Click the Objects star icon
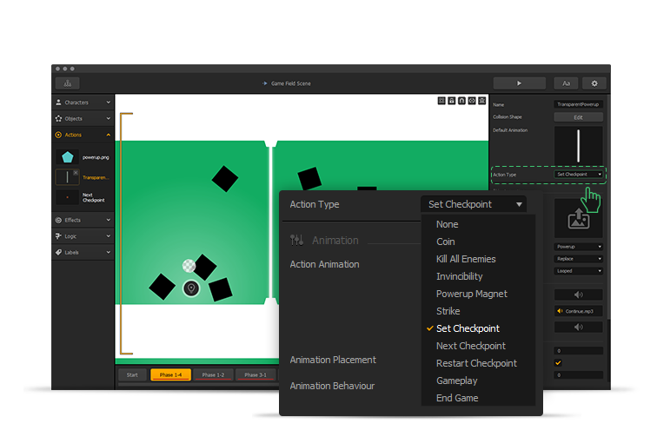The height and width of the screenshot is (437, 657). click(x=59, y=118)
